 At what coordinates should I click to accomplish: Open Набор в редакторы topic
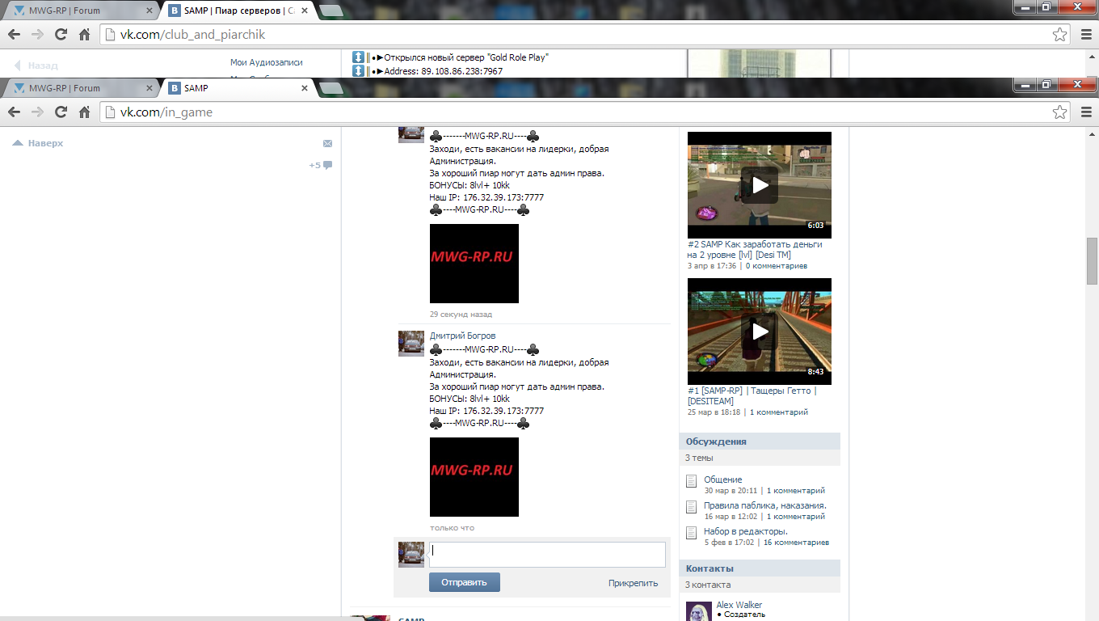point(746,531)
